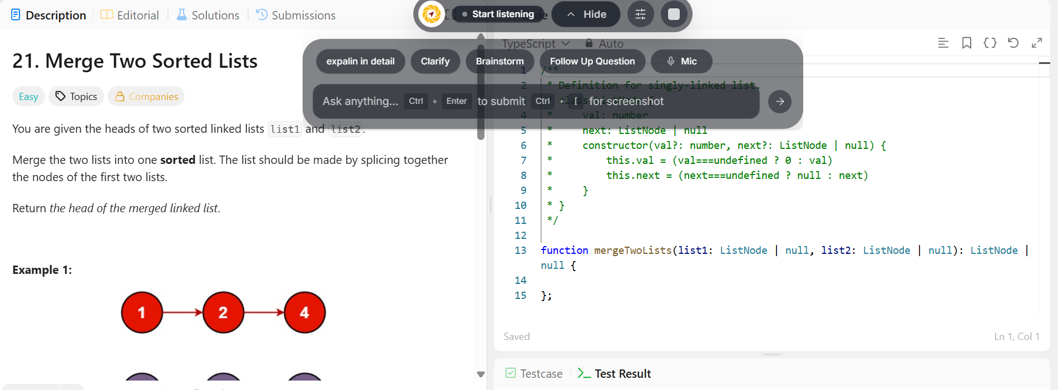Click line number 13 in the editor

(x=520, y=250)
